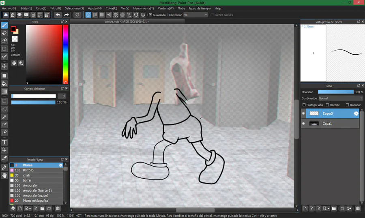Open the Capa(L) menu

tap(41, 9)
